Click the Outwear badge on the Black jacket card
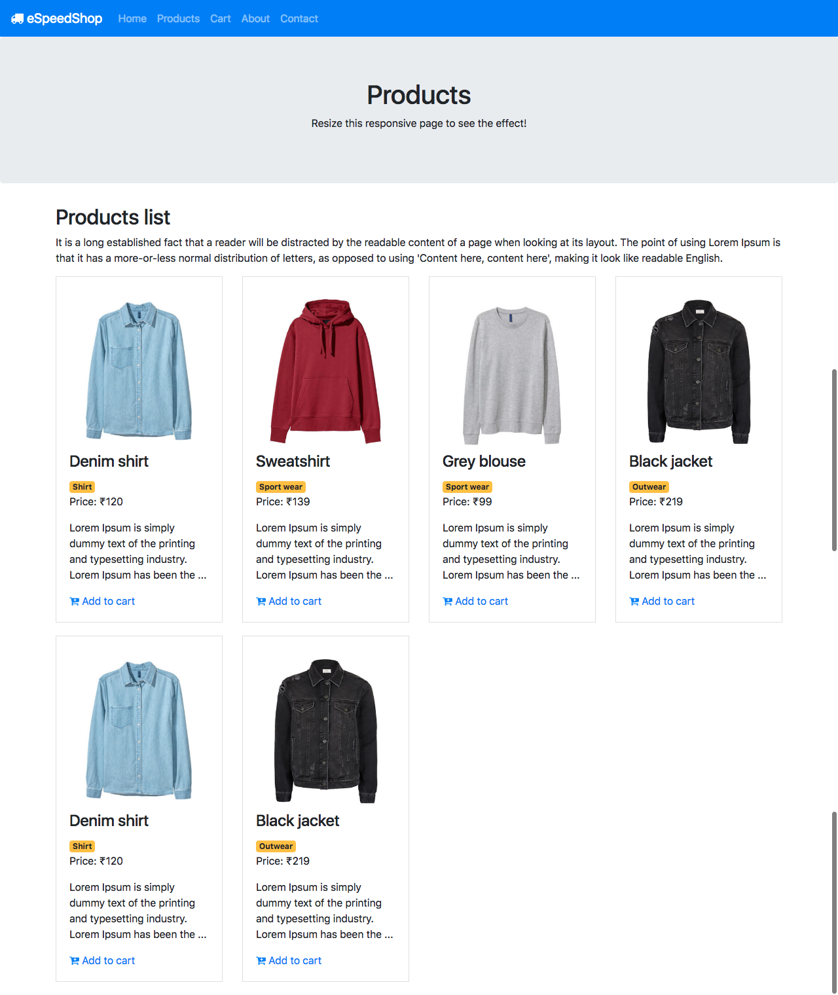Screen dimensions: 838x995 click(649, 486)
